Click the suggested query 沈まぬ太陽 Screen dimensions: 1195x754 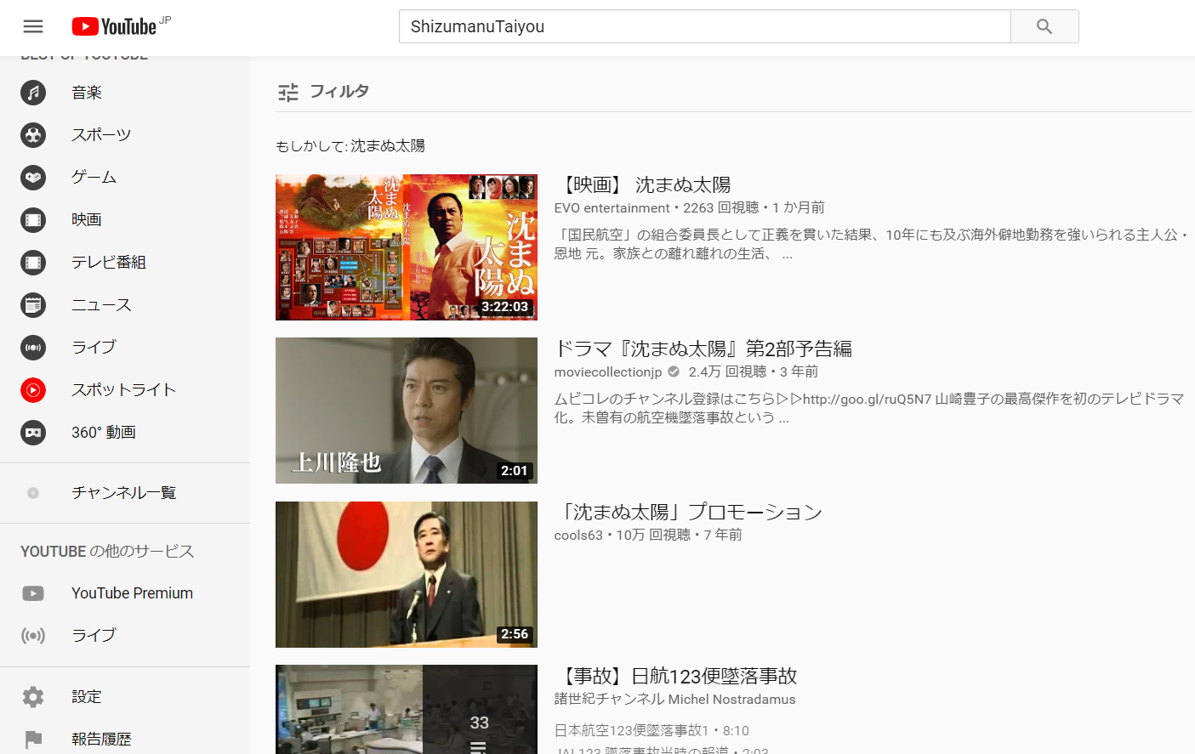click(x=388, y=146)
